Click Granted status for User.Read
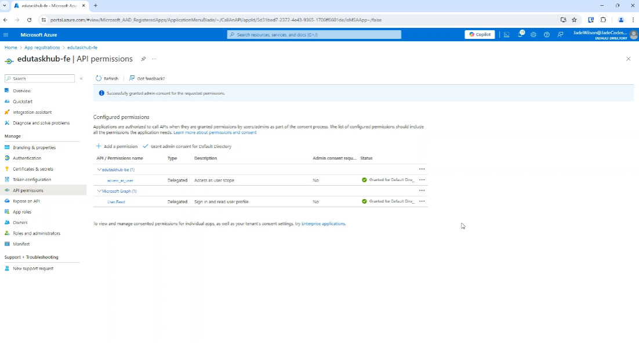Screen dimensions: 639x343 (x=388, y=201)
